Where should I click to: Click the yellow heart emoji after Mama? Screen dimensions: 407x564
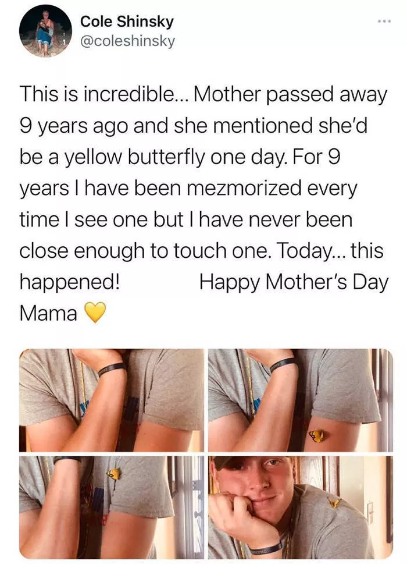click(x=96, y=314)
